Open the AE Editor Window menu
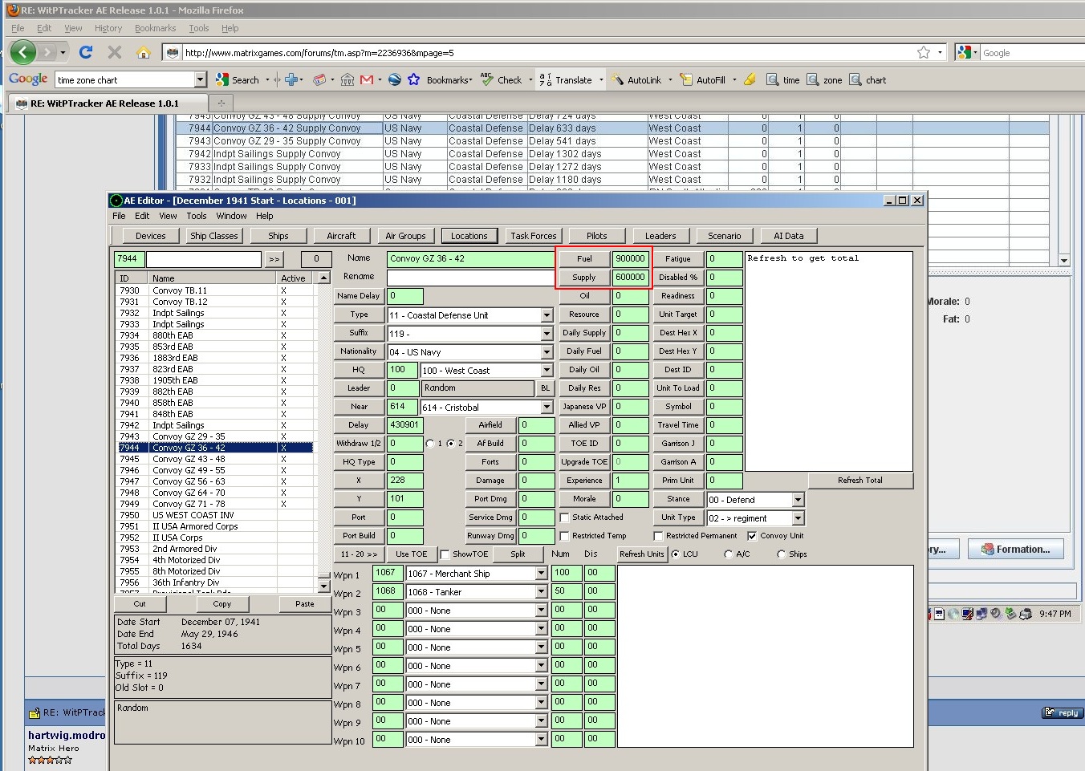The height and width of the screenshot is (771, 1085). pyautogui.click(x=231, y=216)
